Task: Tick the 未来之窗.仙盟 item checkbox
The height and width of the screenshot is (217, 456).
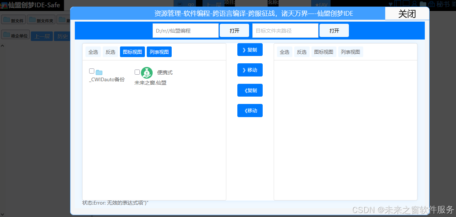Action: 137,72
